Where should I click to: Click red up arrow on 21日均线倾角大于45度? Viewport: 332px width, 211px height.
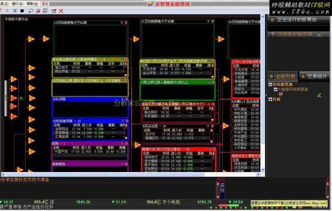tap(213, 21)
